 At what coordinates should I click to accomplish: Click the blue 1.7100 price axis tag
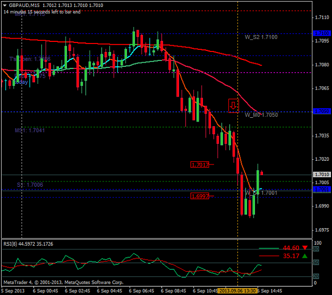tap(321, 33)
